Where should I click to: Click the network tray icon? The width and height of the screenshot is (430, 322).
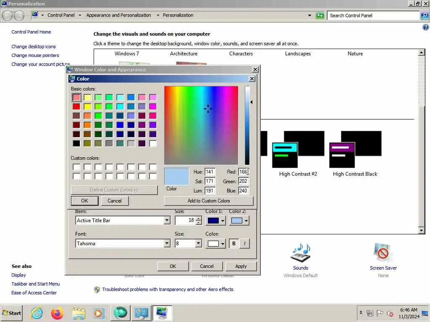click(x=370, y=313)
